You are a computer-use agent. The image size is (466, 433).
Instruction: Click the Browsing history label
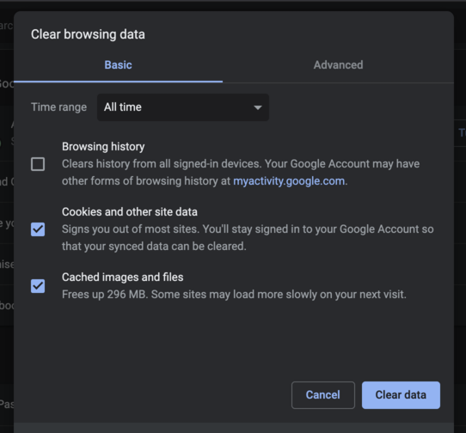pos(103,147)
